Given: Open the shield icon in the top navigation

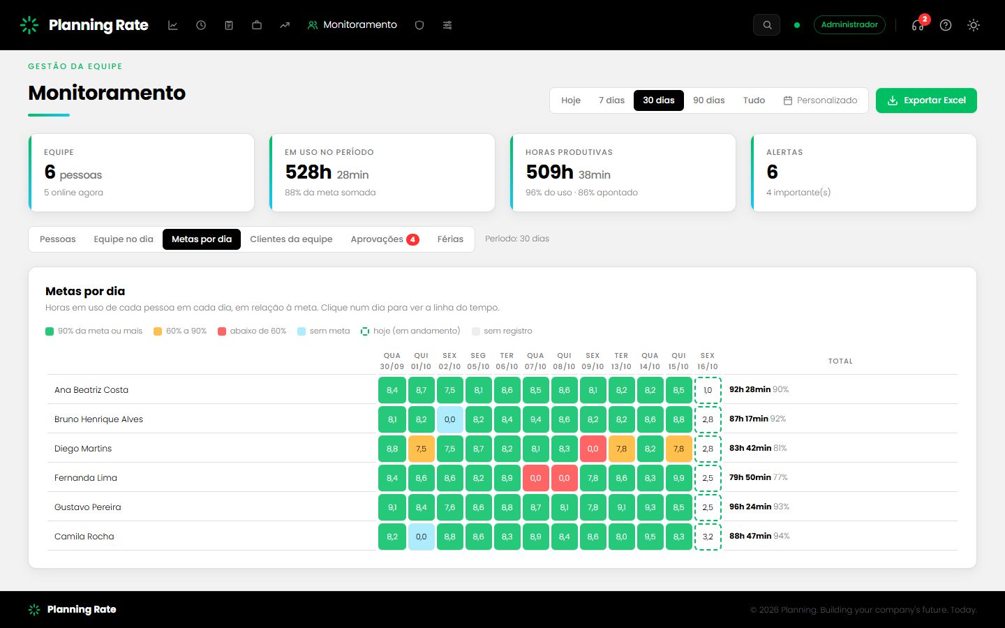Looking at the screenshot, I should [x=419, y=25].
